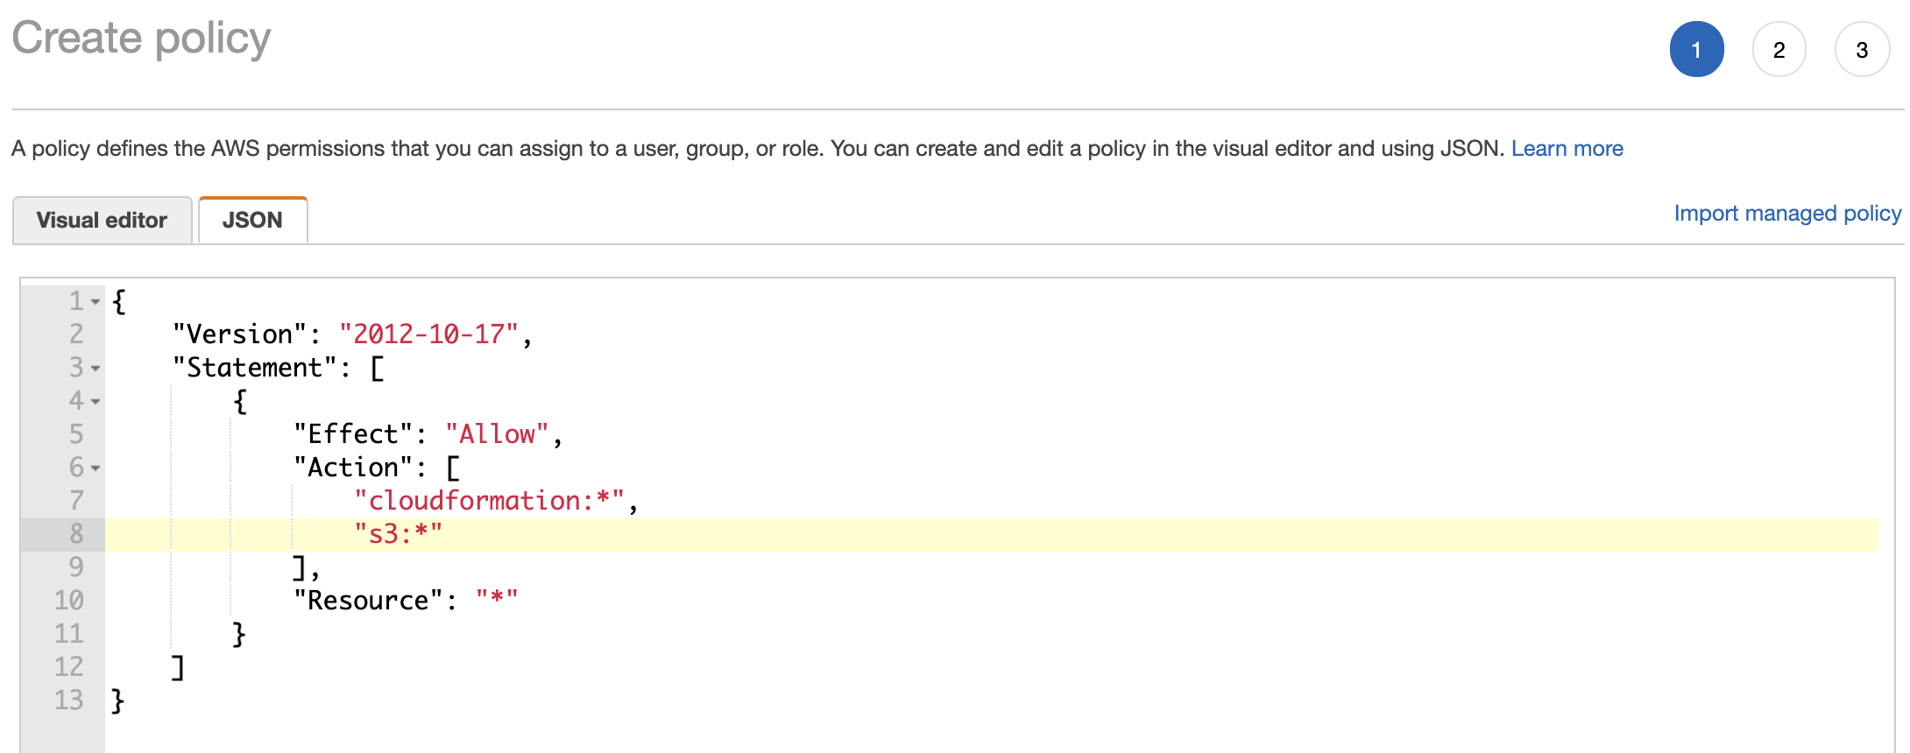Viewport: 1910px width, 753px height.
Task: Collapse the statement object fold arrow on line 4
Action: tap(95, 402)
